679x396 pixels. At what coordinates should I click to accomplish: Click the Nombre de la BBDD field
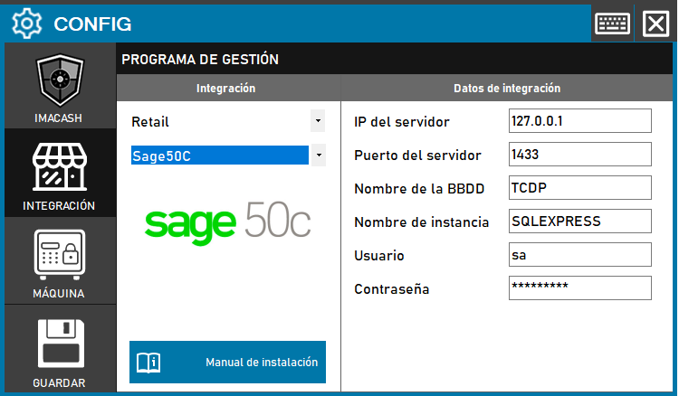[x=579, y=188]
